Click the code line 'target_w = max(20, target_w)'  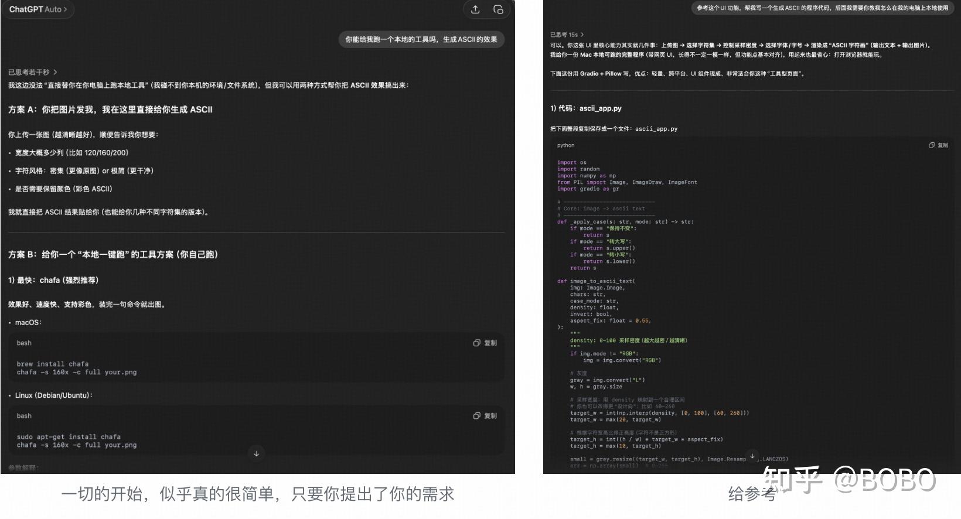(615, 419)
